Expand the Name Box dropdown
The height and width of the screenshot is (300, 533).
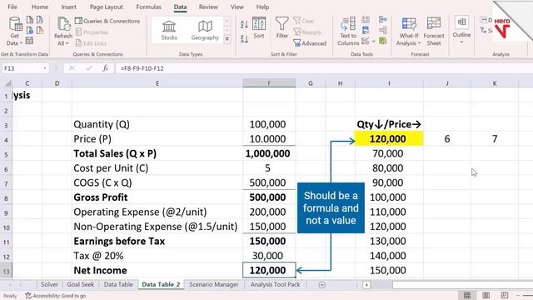pos(45,68)
